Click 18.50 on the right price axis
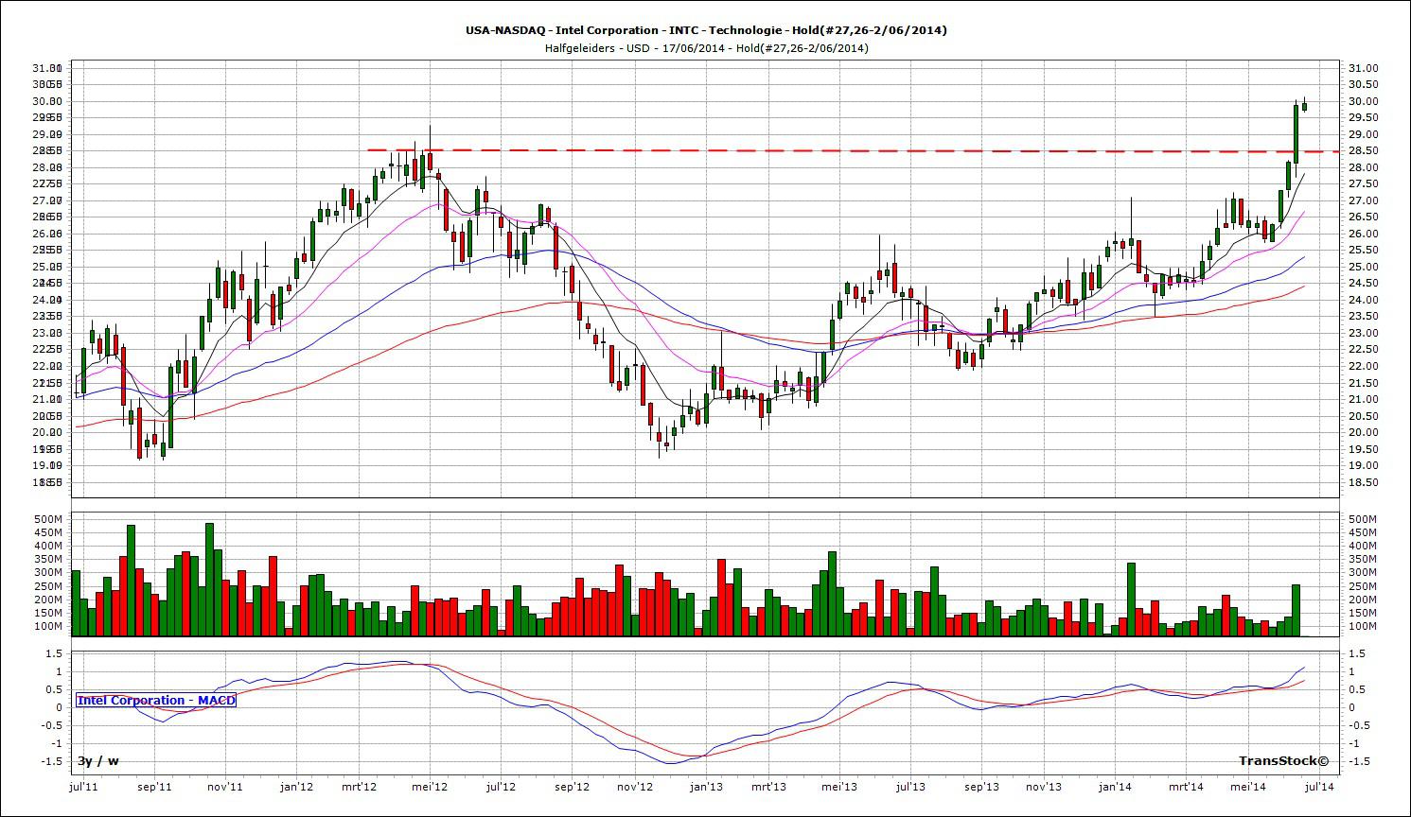The height and width of the screenshot is (817, 1411). coord(1363,482)
